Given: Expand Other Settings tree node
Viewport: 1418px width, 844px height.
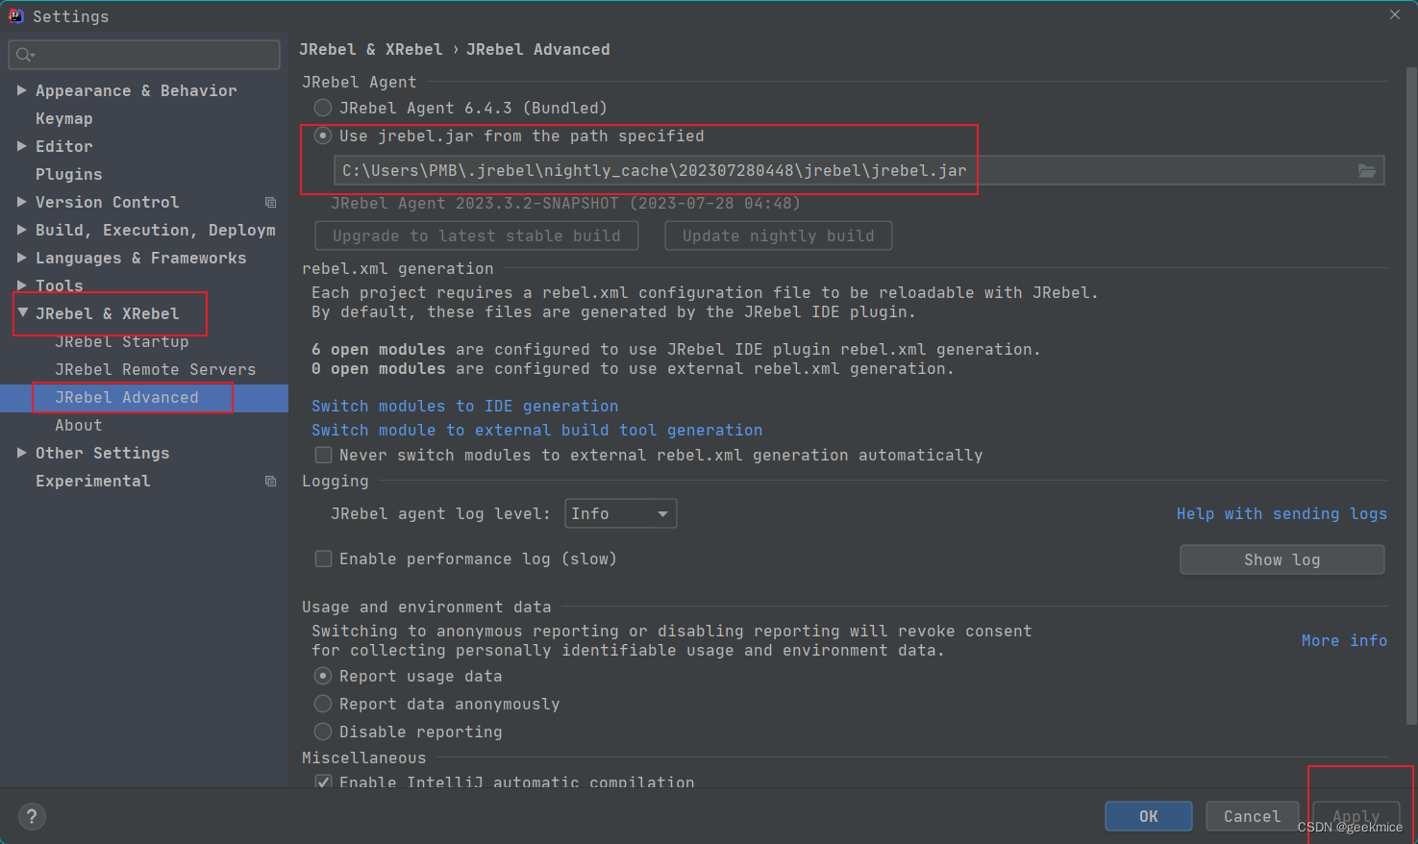Looking at the screenshot, I should pyautogui.click(x=21, y=452).
